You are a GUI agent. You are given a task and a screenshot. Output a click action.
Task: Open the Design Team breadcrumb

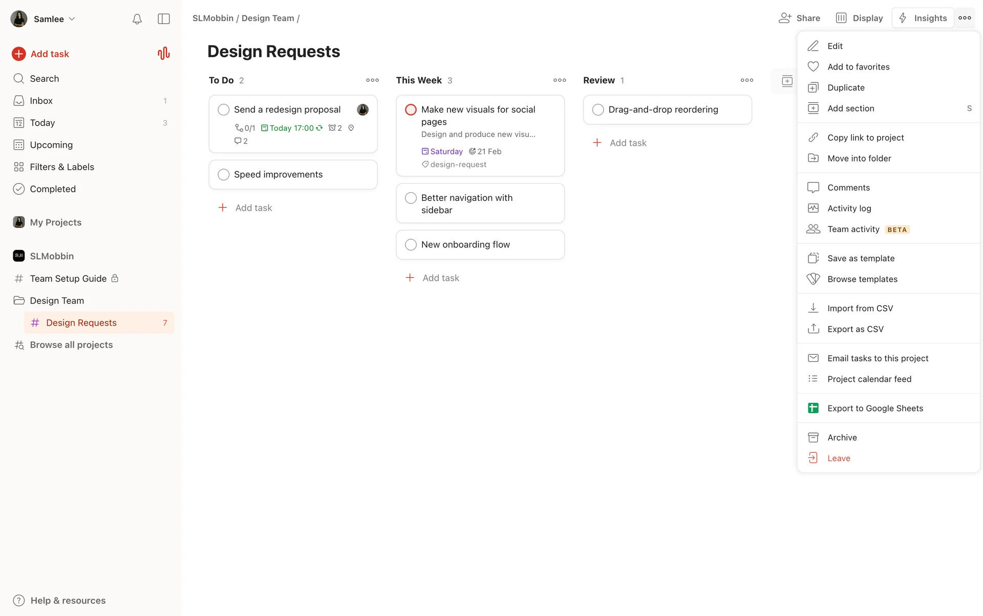pos(268,18)
